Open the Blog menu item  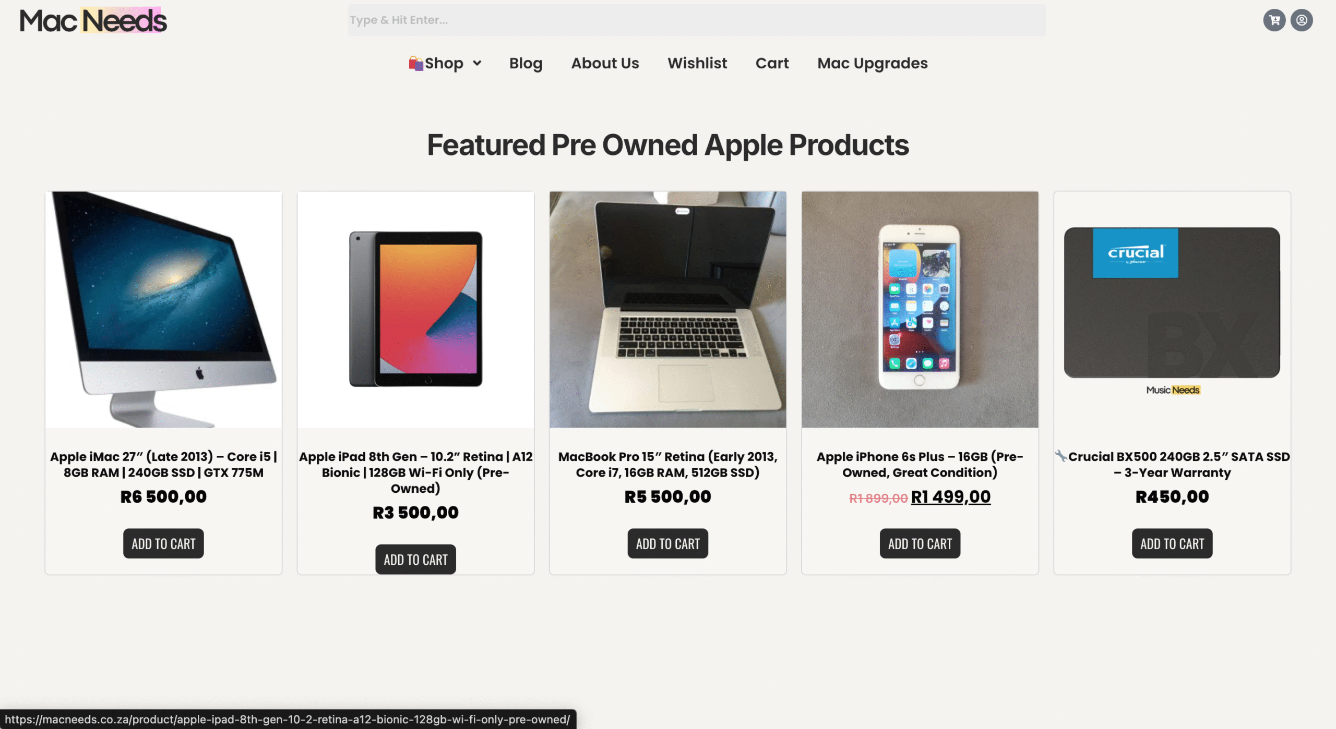pyautogui.click(x=526, y=63)
